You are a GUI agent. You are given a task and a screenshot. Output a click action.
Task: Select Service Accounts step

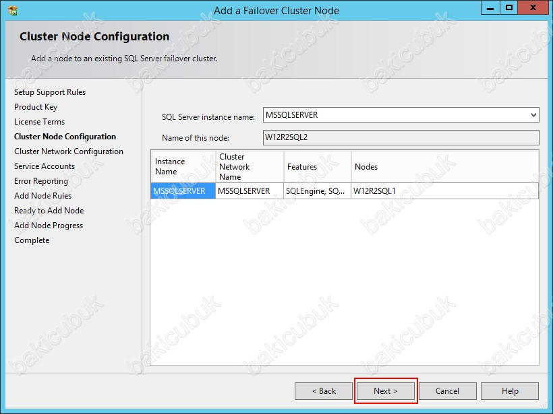[45, 166]
